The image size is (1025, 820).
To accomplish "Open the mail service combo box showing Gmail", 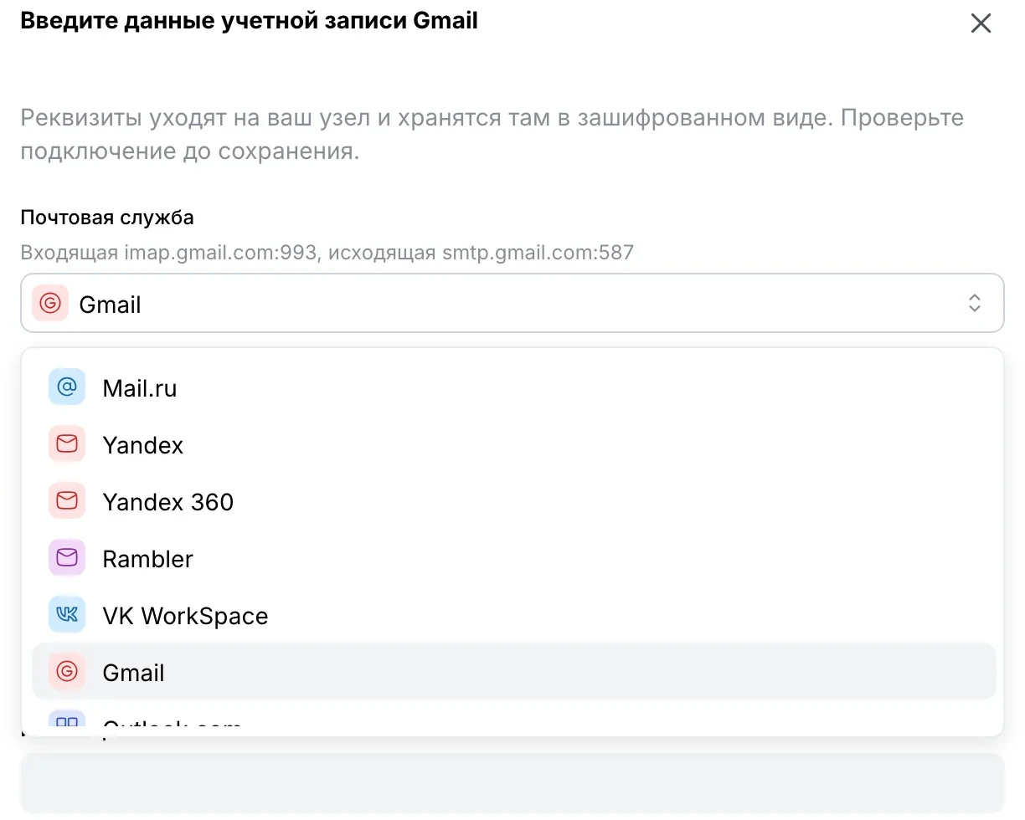I will point(512,303).
